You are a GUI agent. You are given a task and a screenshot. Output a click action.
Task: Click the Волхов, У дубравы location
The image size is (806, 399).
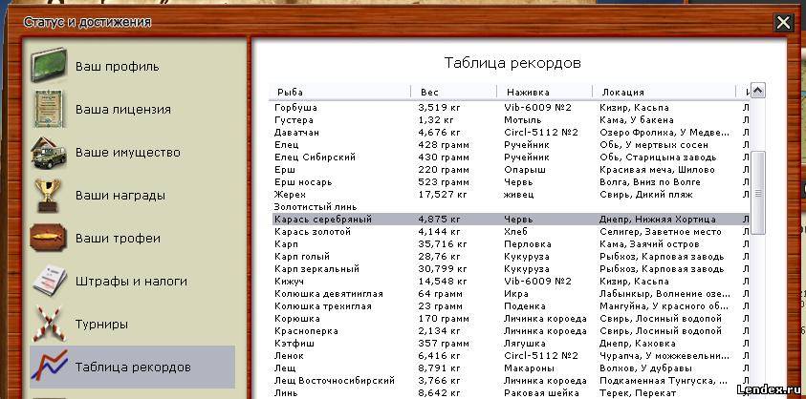tap(645, 368)
